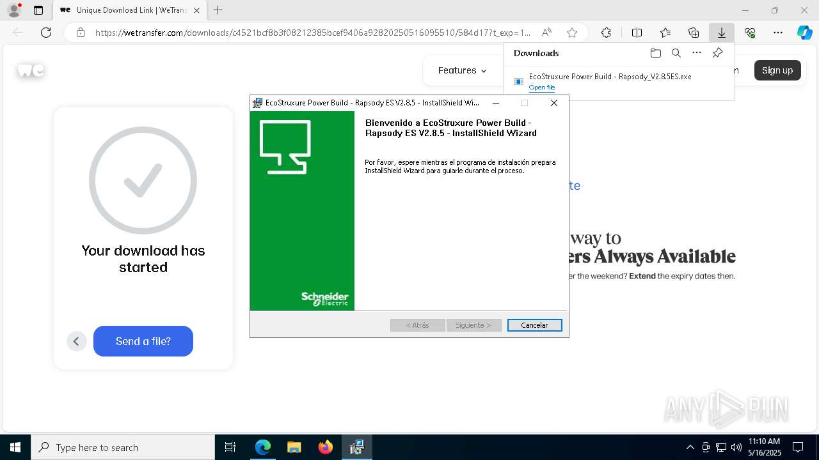Click the wetransfer.com address bar
Viewport: 819px width, 460px height.
point(312,33)
